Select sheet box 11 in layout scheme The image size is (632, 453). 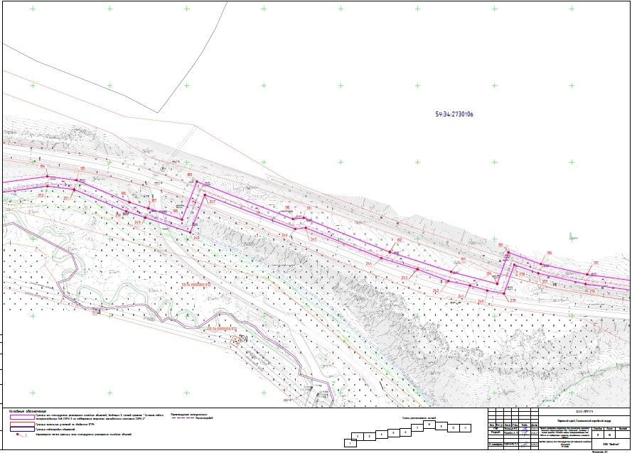coord(465,428)
